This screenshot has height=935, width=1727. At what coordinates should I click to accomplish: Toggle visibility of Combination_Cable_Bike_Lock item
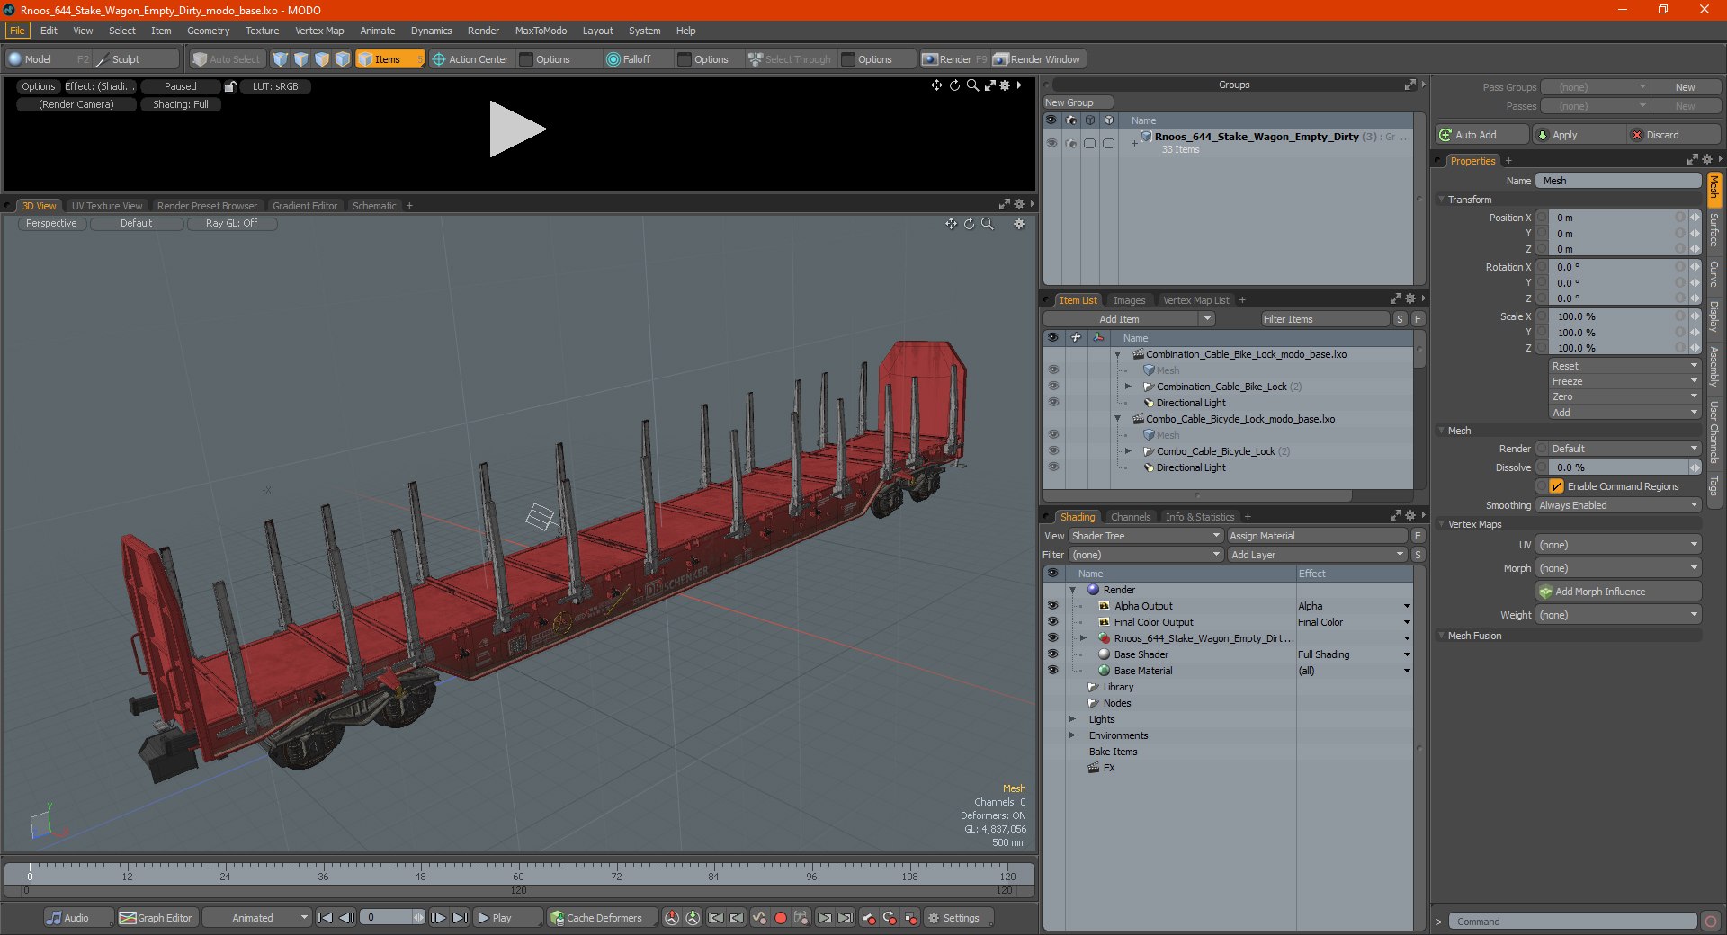click(x=1052, y=387)
